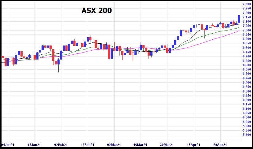Select the 30Mar21 date label
This screenshot has width=253, height=149.
tap(167, 144)
